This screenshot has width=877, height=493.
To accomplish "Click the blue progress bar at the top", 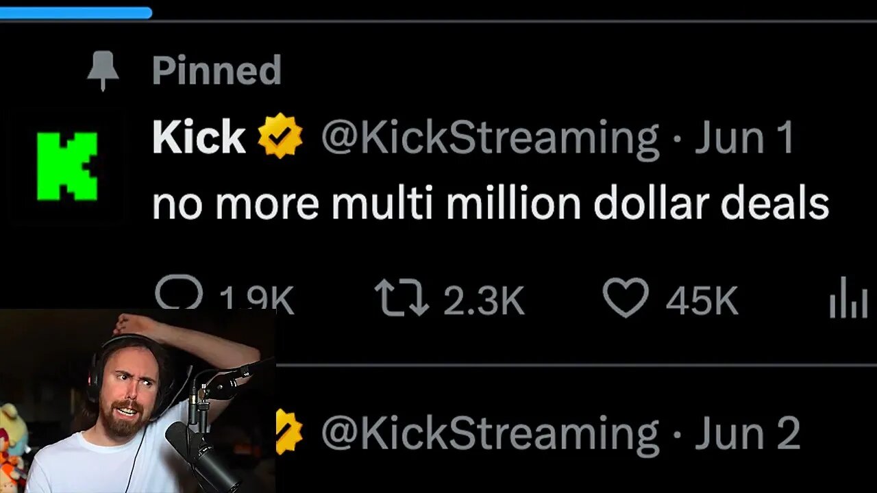I will coord(75,12).
